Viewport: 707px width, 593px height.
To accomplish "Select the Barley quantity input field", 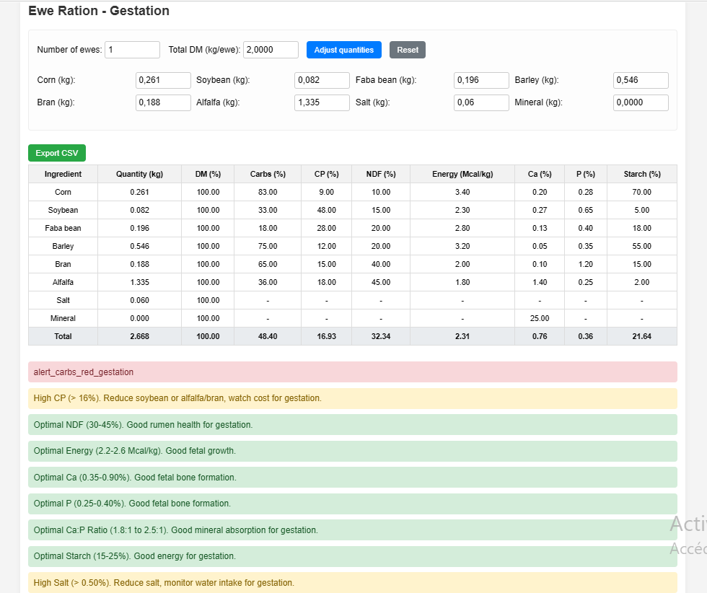I will coord(641,80).
